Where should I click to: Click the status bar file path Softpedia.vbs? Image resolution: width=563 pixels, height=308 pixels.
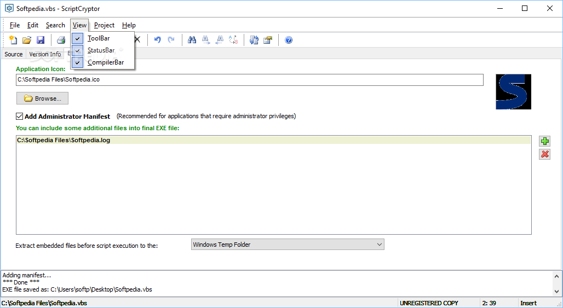click(44, 303)
